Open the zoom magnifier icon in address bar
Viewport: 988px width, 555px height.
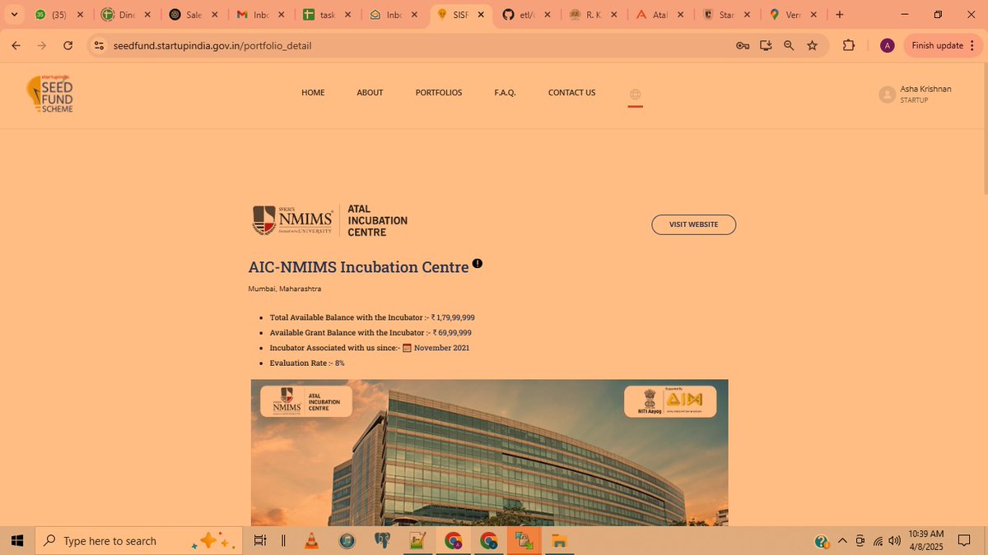pos(789,46)
